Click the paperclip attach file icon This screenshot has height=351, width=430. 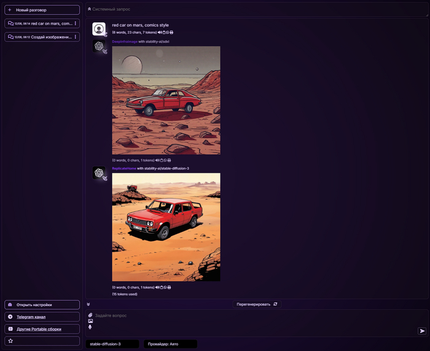click(x=90, y=315)
